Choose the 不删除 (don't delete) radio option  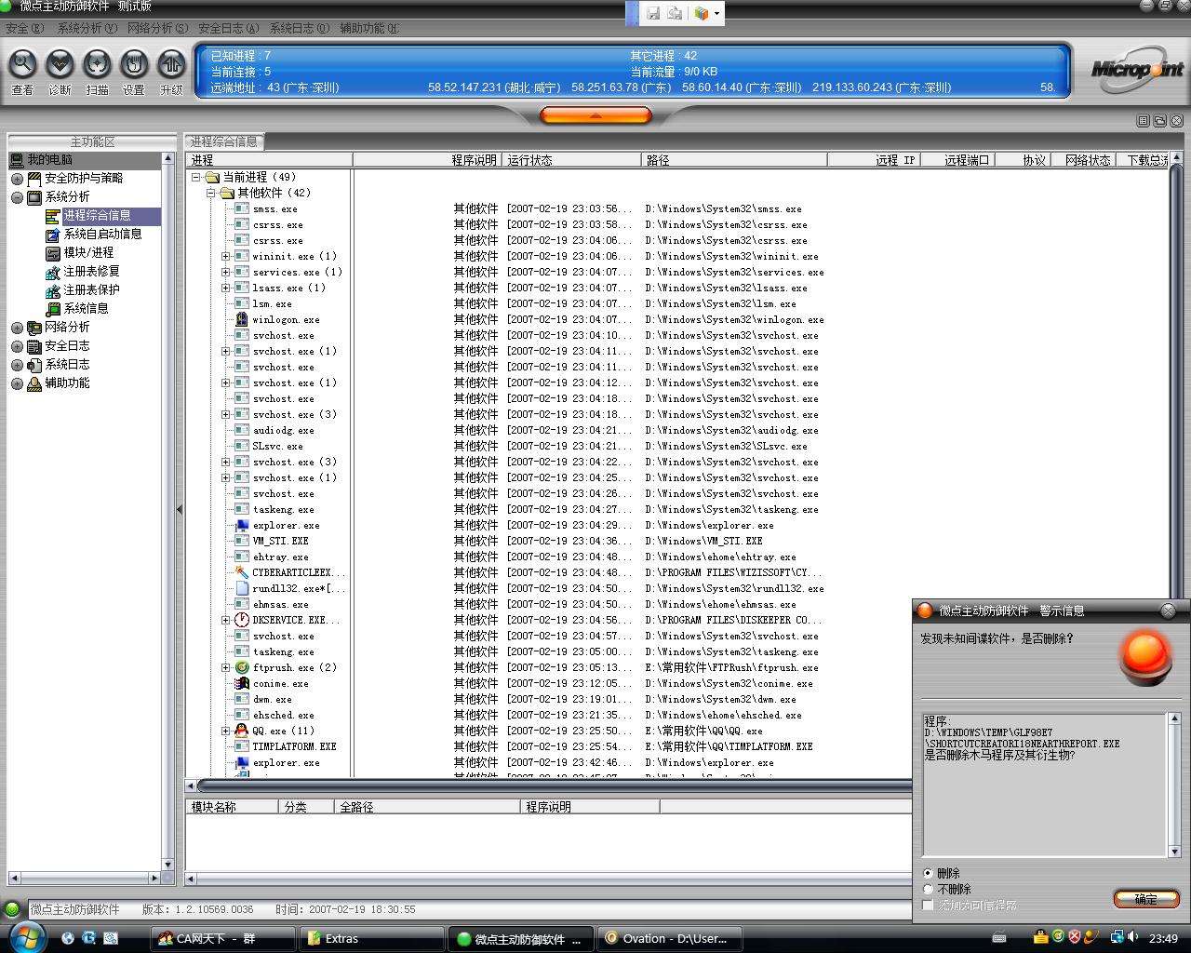coord(928,889)
